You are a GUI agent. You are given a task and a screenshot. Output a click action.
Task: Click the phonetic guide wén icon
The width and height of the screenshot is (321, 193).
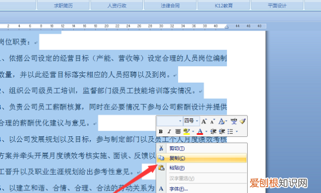233,121
